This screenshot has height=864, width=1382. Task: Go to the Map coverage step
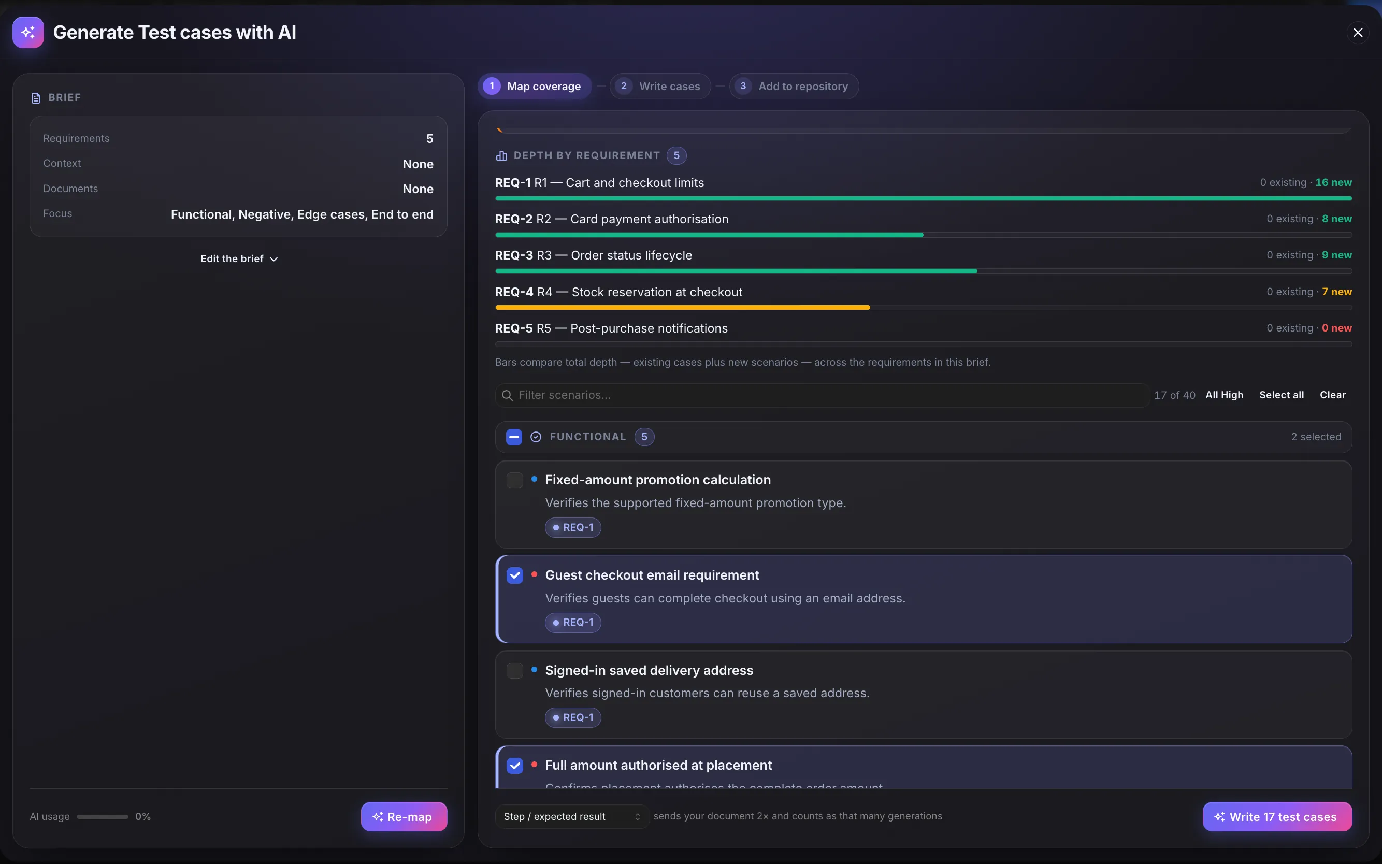pyautogui.click(x=534, y=87)
